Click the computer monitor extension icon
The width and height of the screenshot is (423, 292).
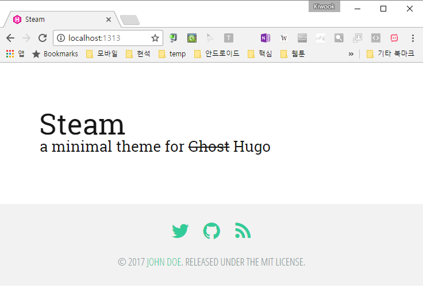click(x=173, y=38)
